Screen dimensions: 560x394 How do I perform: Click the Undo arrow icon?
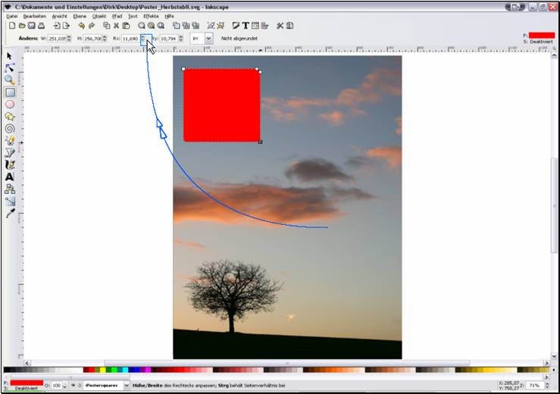[x=81, y=25]
